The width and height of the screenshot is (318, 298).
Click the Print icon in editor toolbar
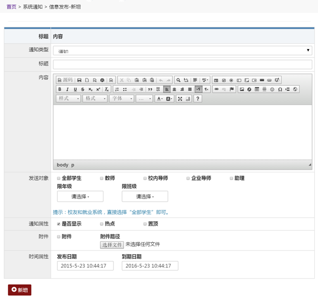(102, 80)
